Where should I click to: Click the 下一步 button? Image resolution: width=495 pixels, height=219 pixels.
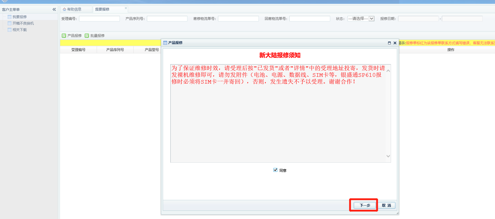tap(365, 205)
